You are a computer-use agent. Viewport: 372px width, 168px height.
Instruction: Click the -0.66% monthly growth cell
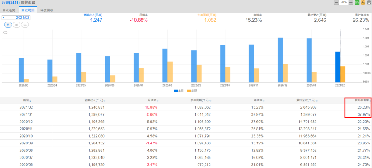(151, 114)
